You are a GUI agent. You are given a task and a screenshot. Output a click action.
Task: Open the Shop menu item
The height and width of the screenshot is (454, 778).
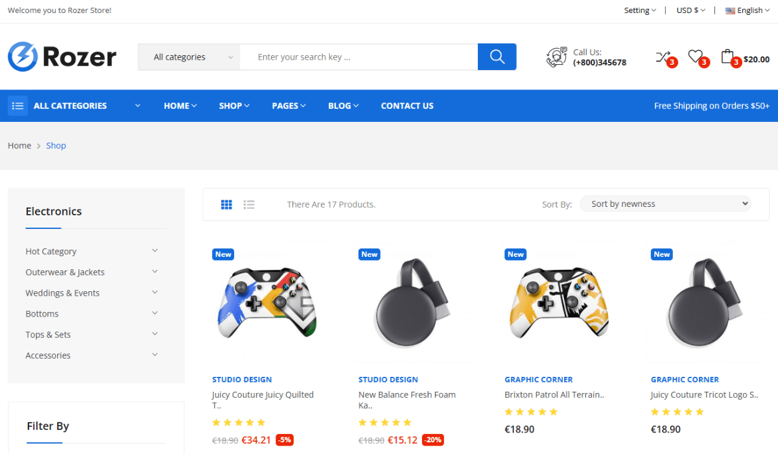234,106
